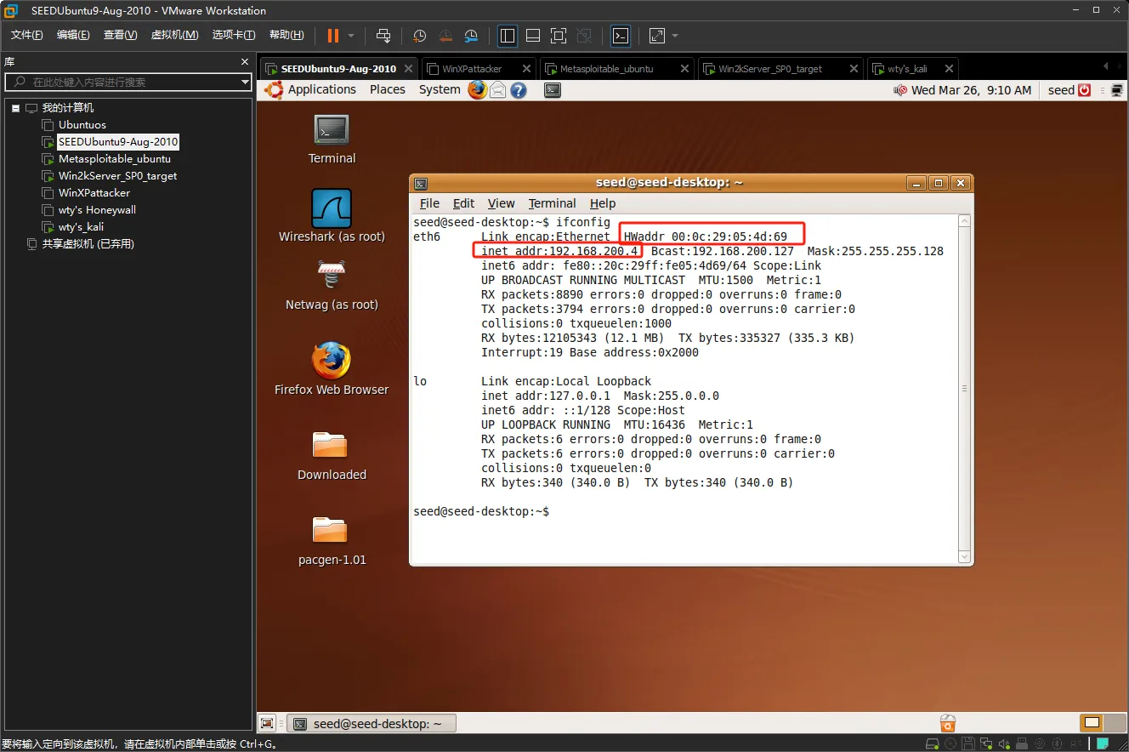The height and width of the screenshot is (752, 1129).
Task: Click the revert to snapshot icon
Action: (x=445, y=36)
